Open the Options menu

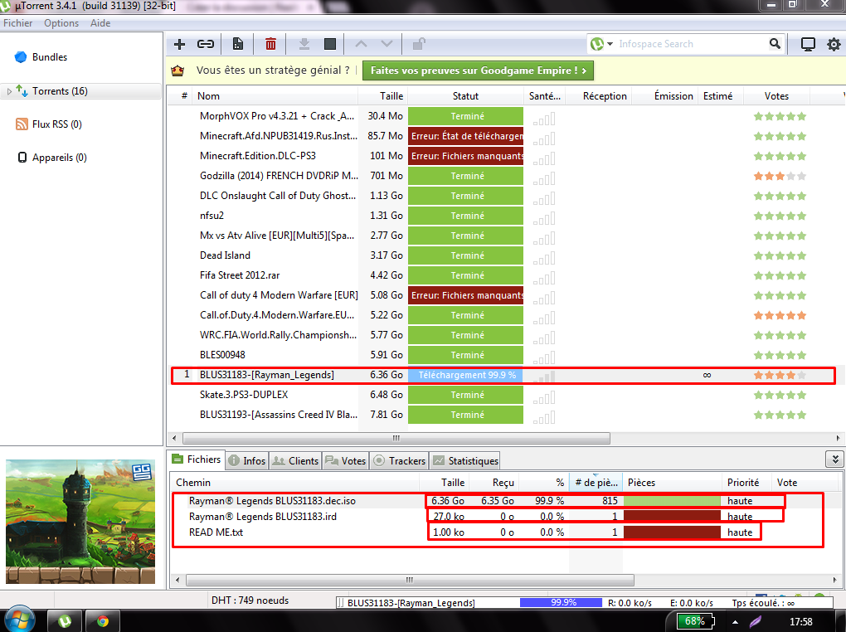[x=61, y=23]
